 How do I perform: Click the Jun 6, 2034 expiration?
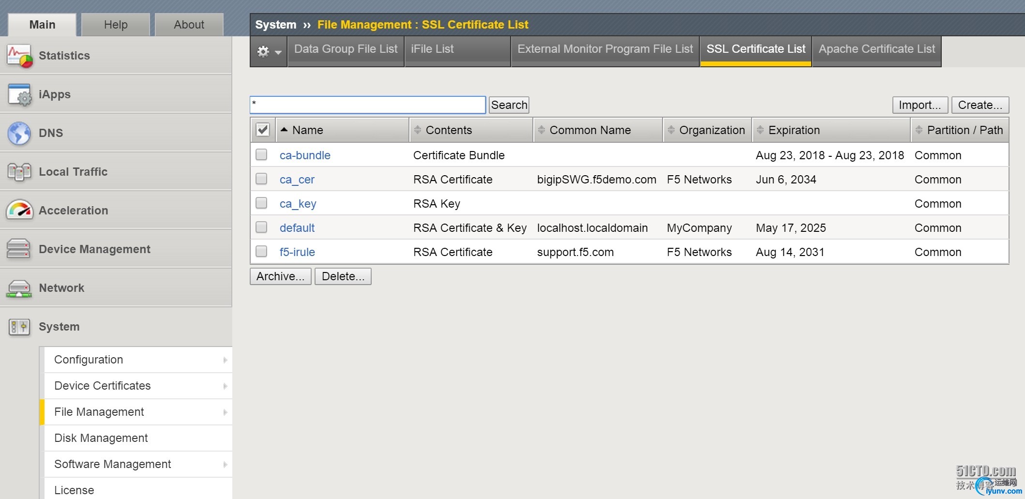[786, 180]
